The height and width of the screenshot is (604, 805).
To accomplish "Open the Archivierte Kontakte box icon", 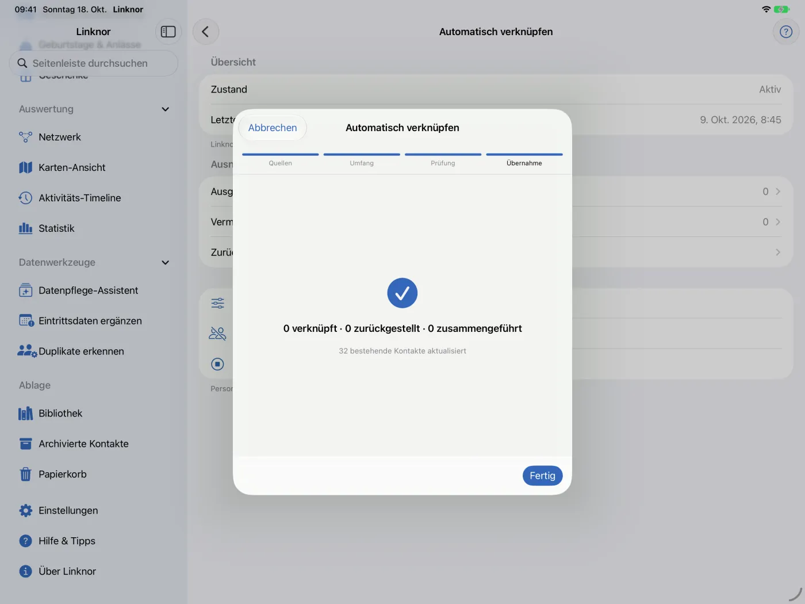I will tap(25, 444).
